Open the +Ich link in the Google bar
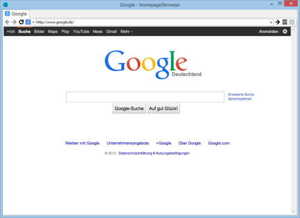Image resolution: width=300 pixels, height=218 pixels. click(11, 31)
